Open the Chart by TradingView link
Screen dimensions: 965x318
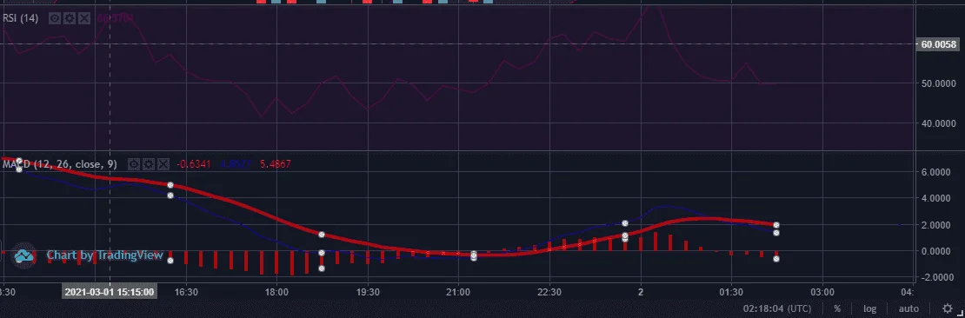[105, 255]
